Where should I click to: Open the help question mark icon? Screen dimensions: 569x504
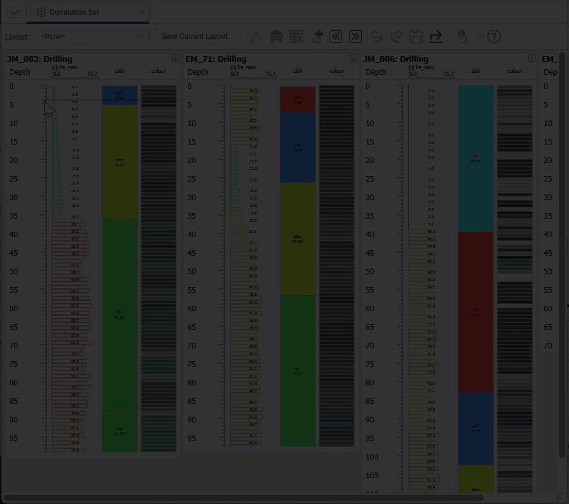(x=494, y=36)
